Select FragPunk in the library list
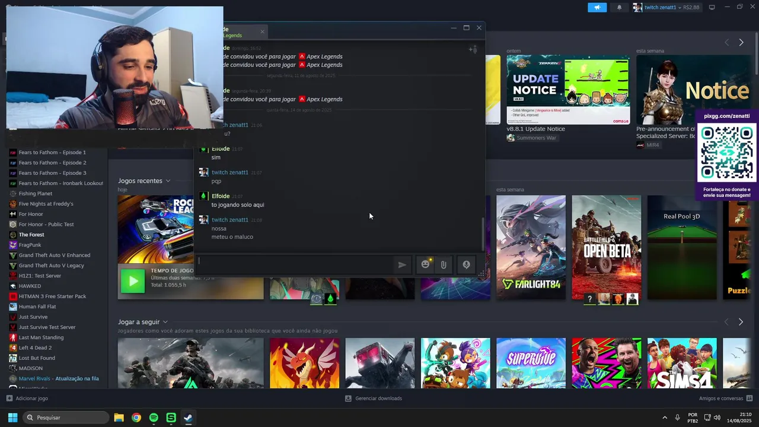The image size is (759, 427). [x=30, y=245]
